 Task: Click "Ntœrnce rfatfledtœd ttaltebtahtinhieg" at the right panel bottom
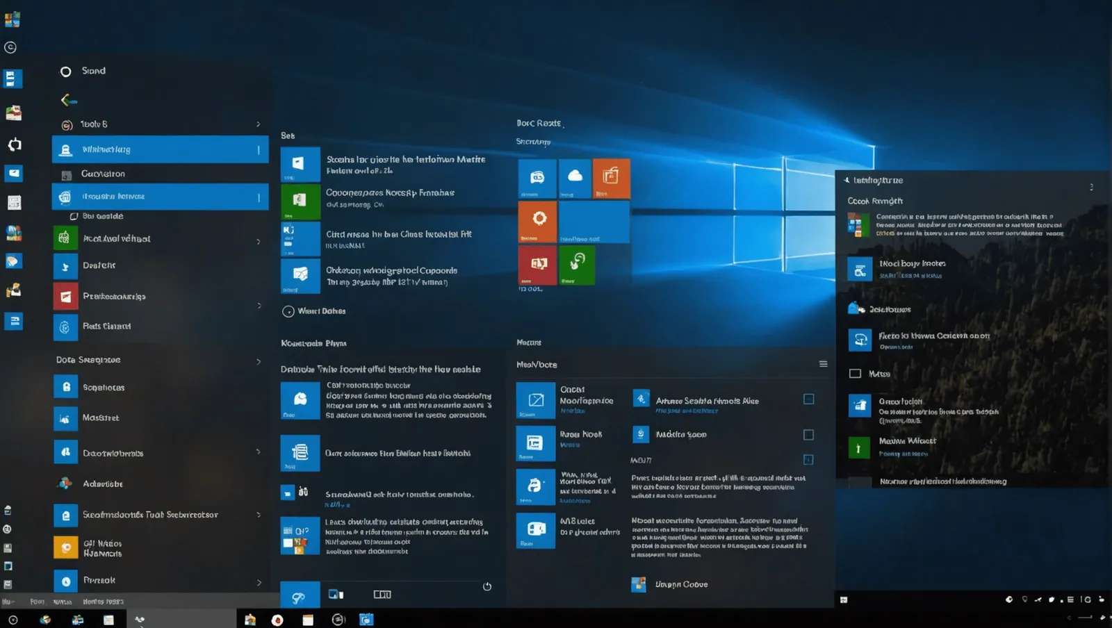tap(942, 481)
